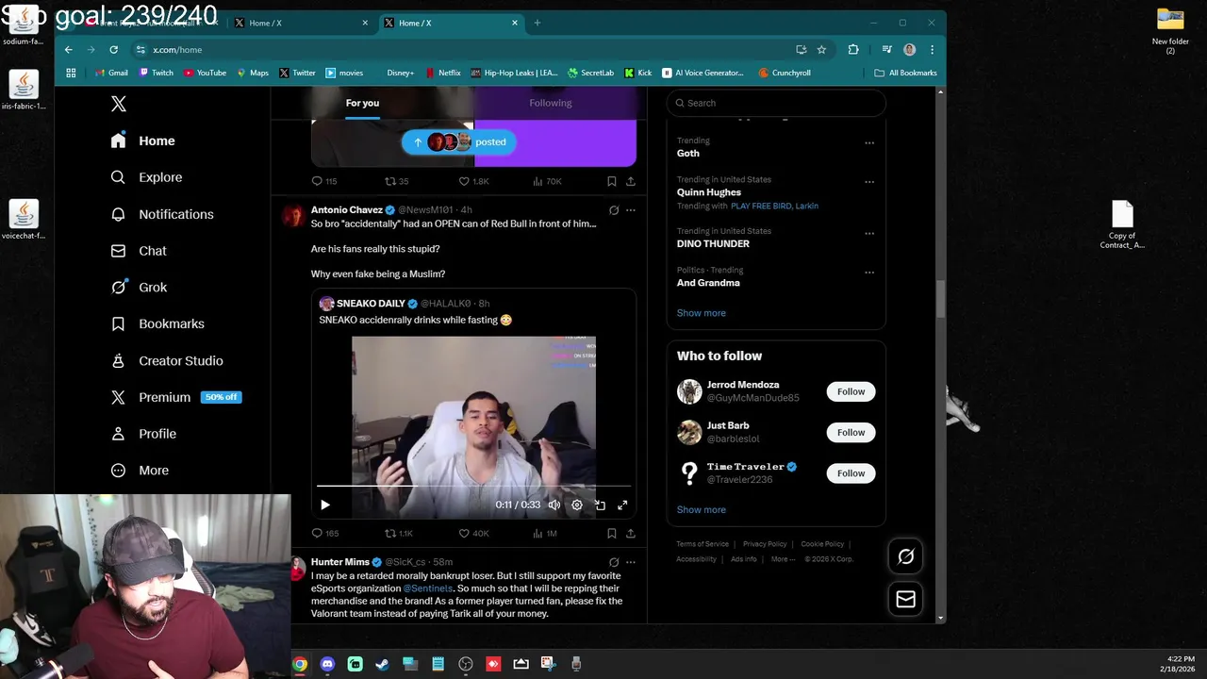The height and width of the screenshot is (679, 1207).
Task: Expand video to fullscreen
Action: click(x=622, y=505)
